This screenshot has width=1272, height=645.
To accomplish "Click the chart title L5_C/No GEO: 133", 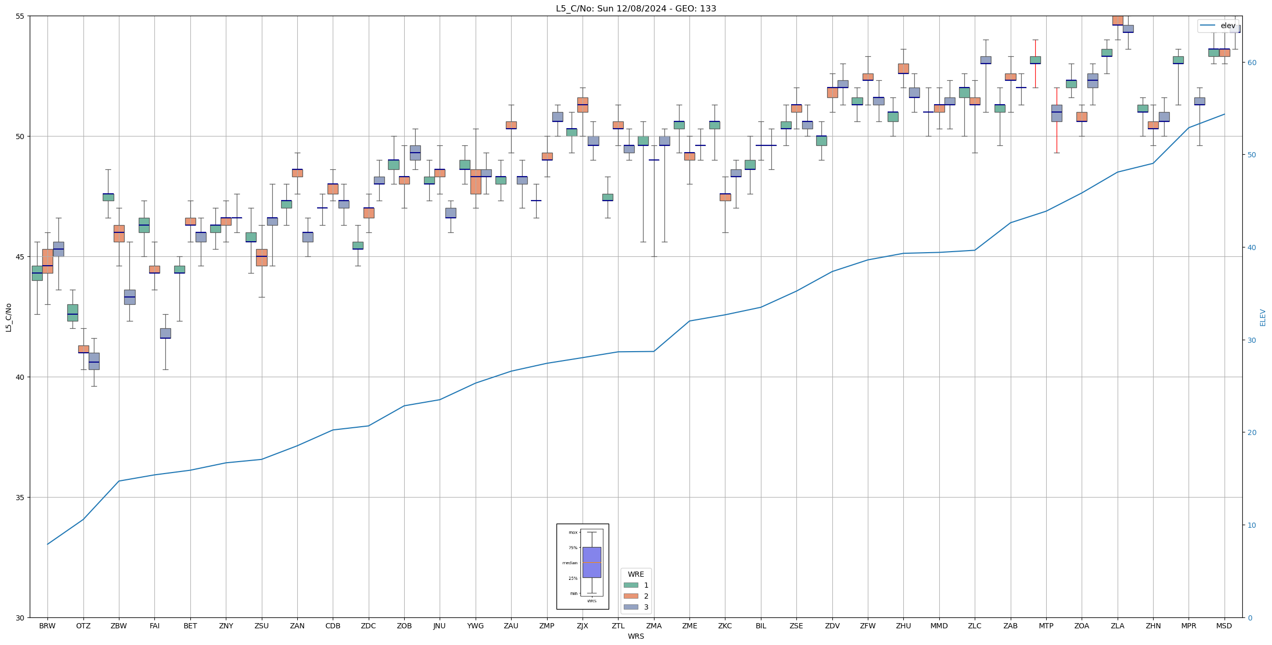I will pyautogui.click(x=636, y=8).
